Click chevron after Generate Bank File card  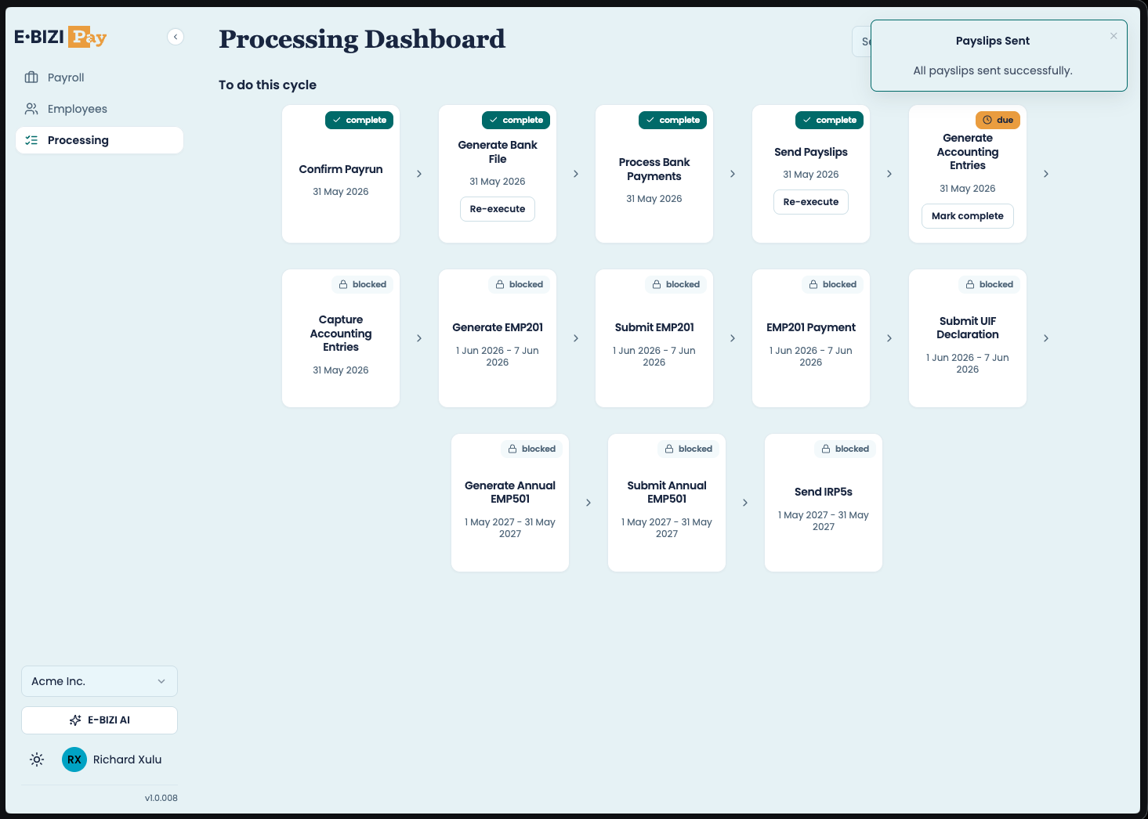[x=576, y=174]
